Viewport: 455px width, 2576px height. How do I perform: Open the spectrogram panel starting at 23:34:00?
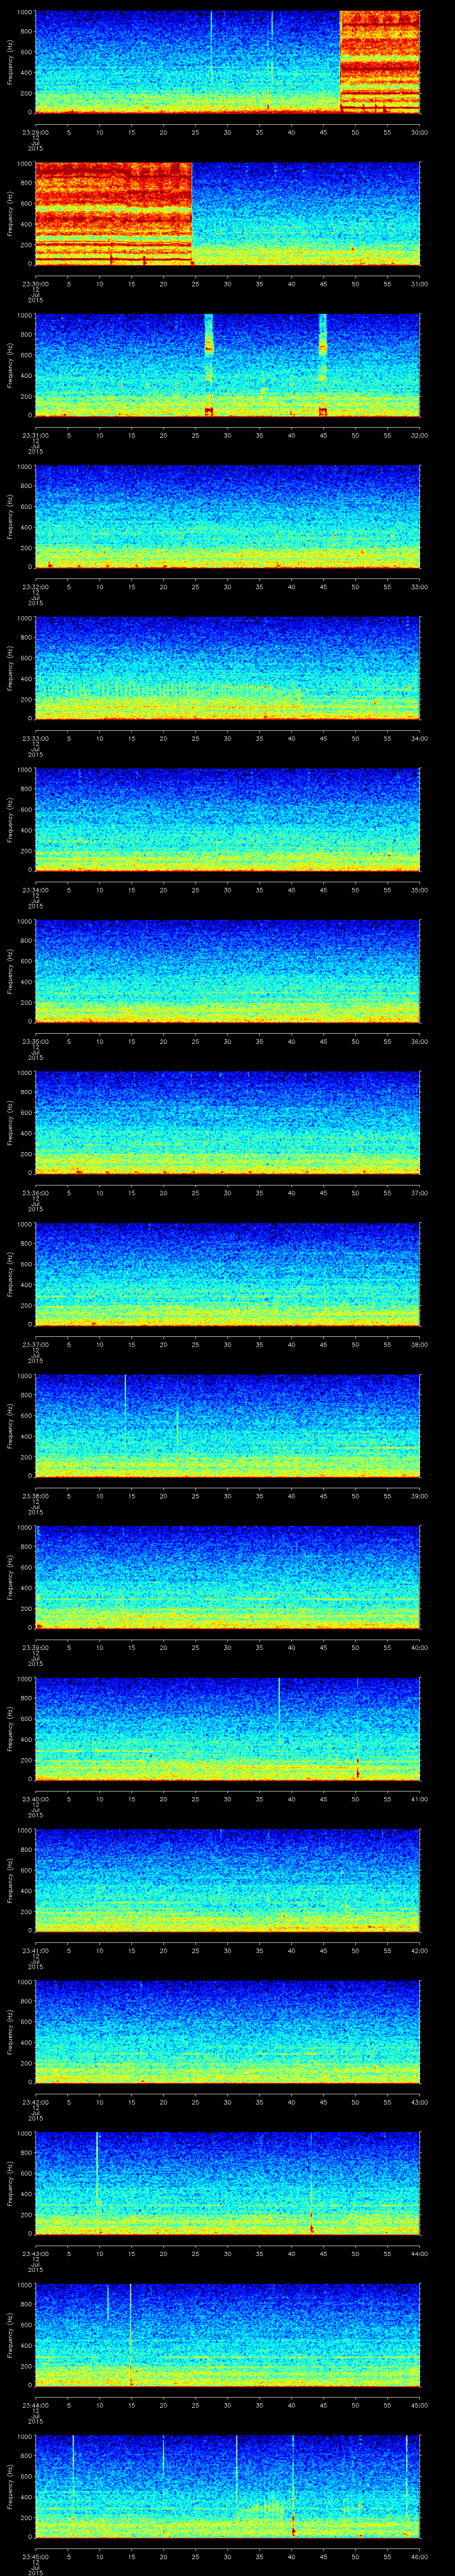228,820
